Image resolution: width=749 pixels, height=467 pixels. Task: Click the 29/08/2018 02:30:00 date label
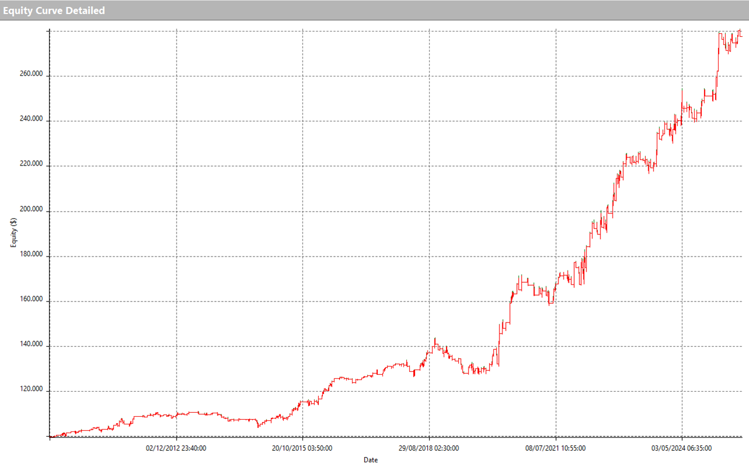[429, 448]
